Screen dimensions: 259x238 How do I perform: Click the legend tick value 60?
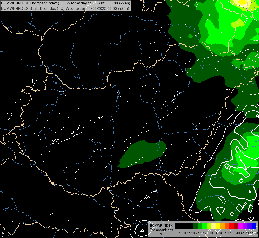(x=256, y=233)
